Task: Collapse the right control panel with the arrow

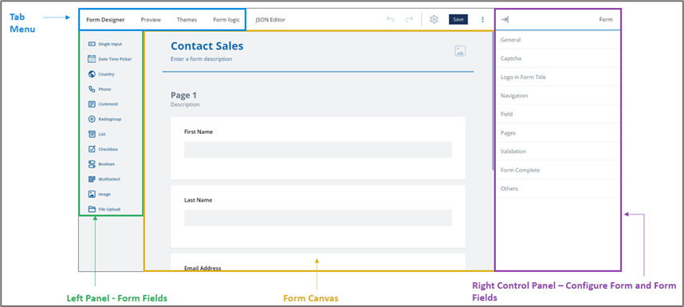Action: point(505,20)
